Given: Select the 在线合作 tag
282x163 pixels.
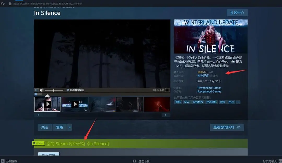Looking at the screenshot, I should click(198, 102).
